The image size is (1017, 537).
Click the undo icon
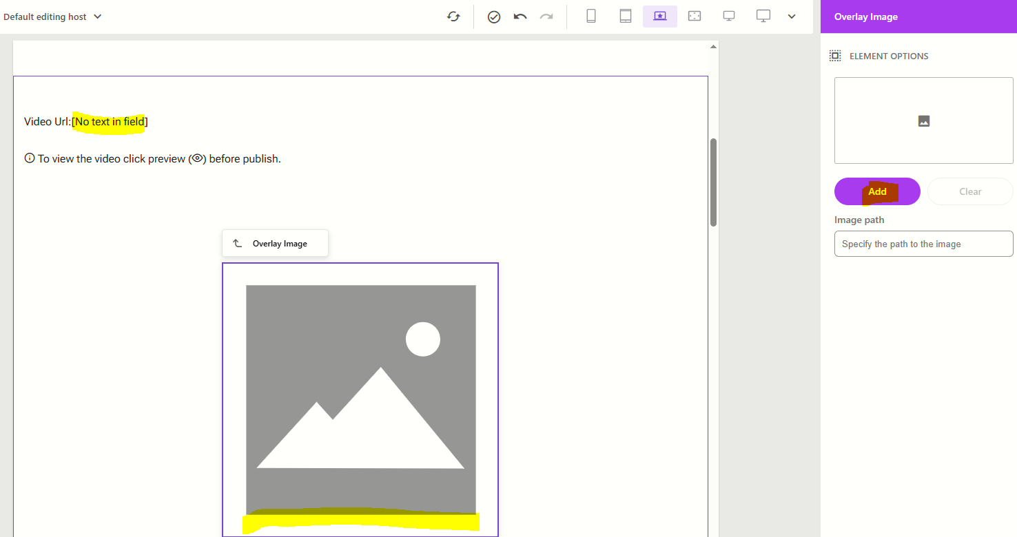click(520, 16)
